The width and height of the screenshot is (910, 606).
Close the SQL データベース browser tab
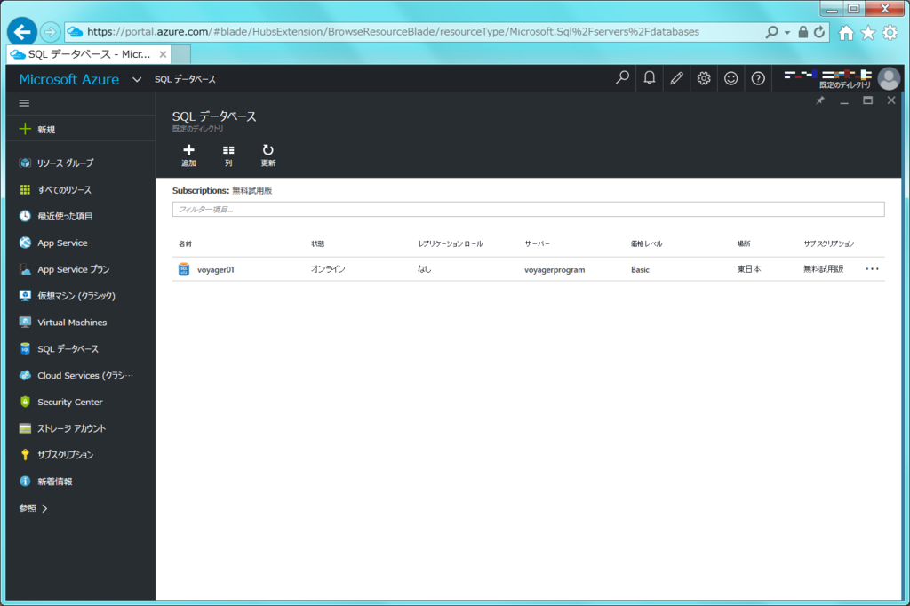click(x=164, y=54)
